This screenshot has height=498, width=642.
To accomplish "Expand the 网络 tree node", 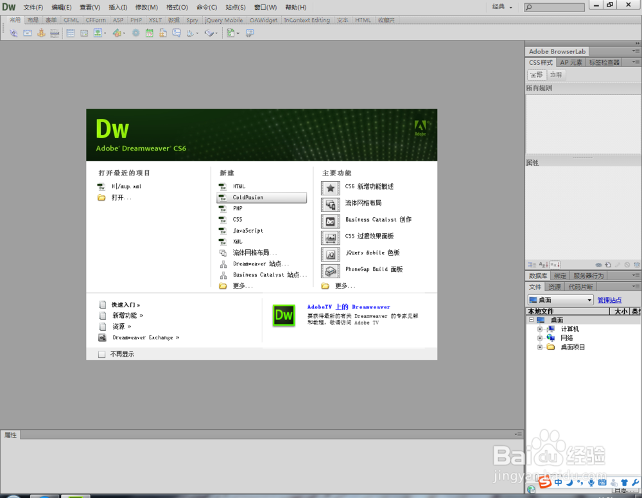I will 540,338.
